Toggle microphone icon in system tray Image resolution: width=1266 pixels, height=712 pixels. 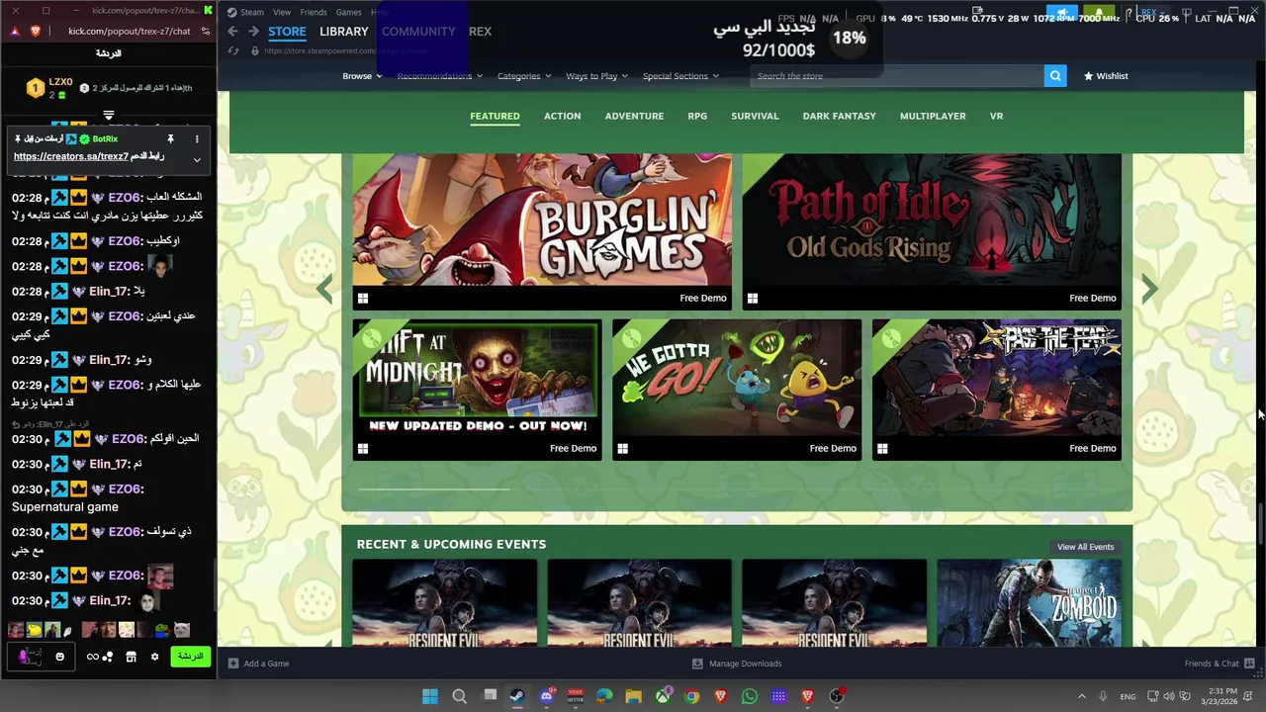[1103, 696]
